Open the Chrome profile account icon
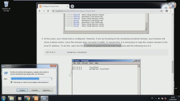This screenshot has width=180, height=101. [167, 11]
